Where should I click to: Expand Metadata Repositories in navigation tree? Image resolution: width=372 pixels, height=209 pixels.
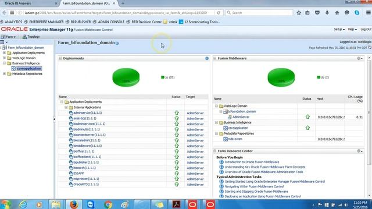click(4, 74)
